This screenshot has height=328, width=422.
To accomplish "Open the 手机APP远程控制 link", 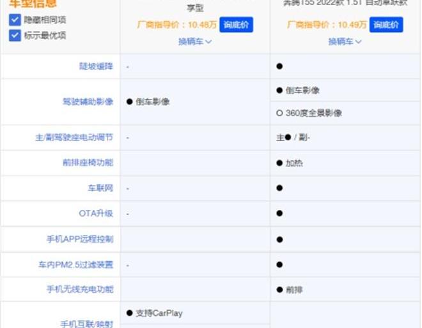I will point(80,239).
